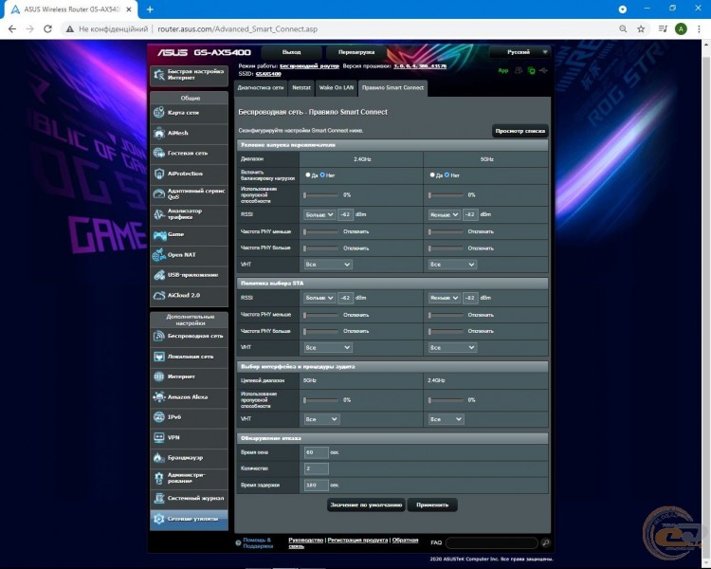Click the Open NAT sidebar icon
Image resolution: width=711 pixels, height=569 pixels.
[x=158, y=254]
